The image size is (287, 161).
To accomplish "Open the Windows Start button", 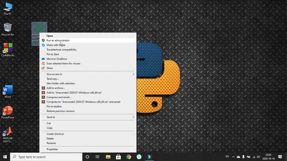I will pos(5,157).
